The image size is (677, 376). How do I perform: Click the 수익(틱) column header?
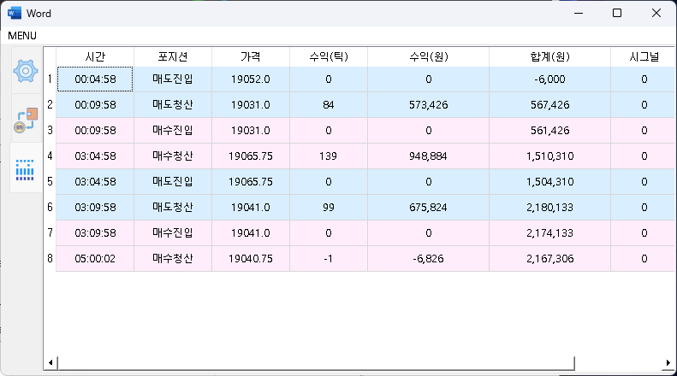click(x=328, y=56)
